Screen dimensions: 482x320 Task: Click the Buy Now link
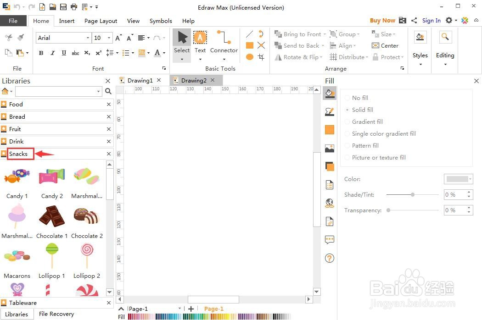[x=382, y=21]
